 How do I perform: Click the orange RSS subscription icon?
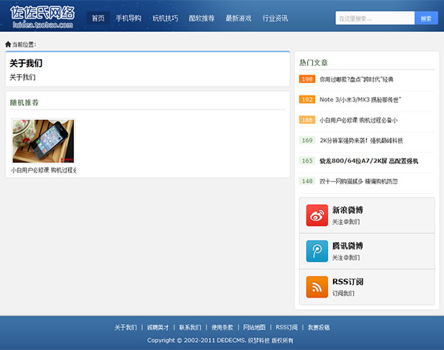point(317,287)
